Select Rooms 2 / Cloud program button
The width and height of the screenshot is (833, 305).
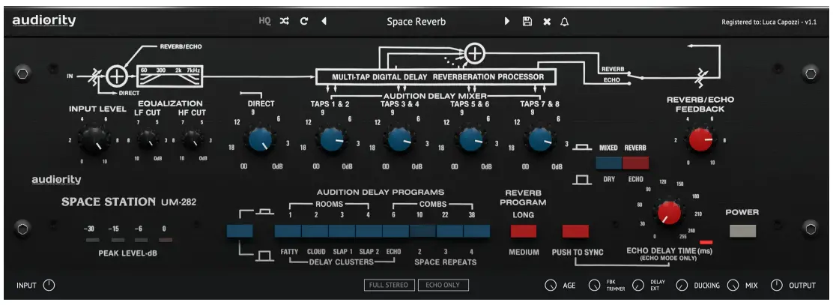(315, 231)
